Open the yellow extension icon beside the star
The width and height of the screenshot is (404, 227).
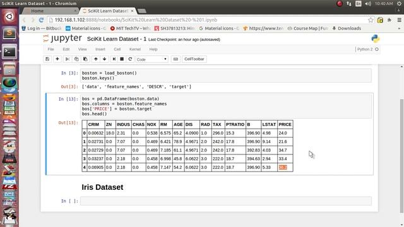pyautogui.click(x=380, y=20)
